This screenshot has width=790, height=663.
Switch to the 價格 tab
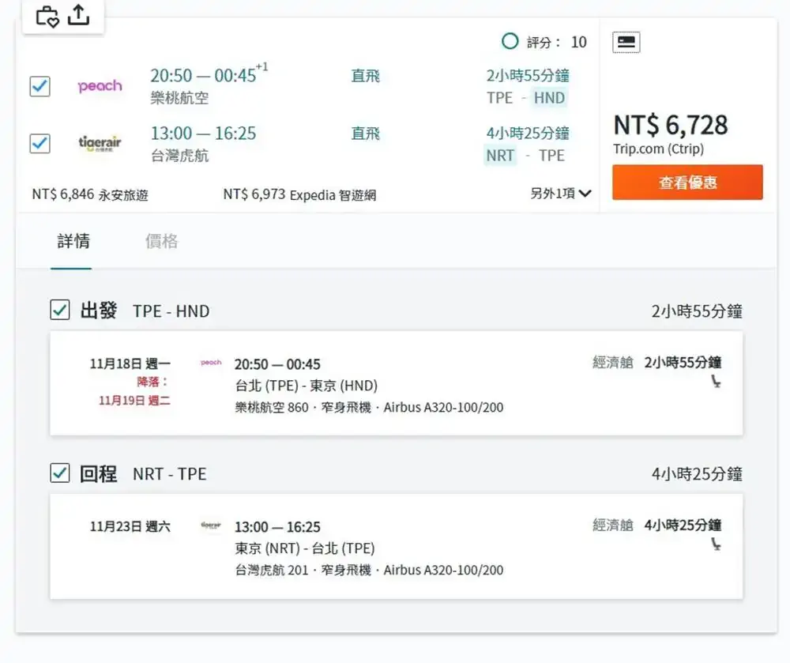[162, 241]
